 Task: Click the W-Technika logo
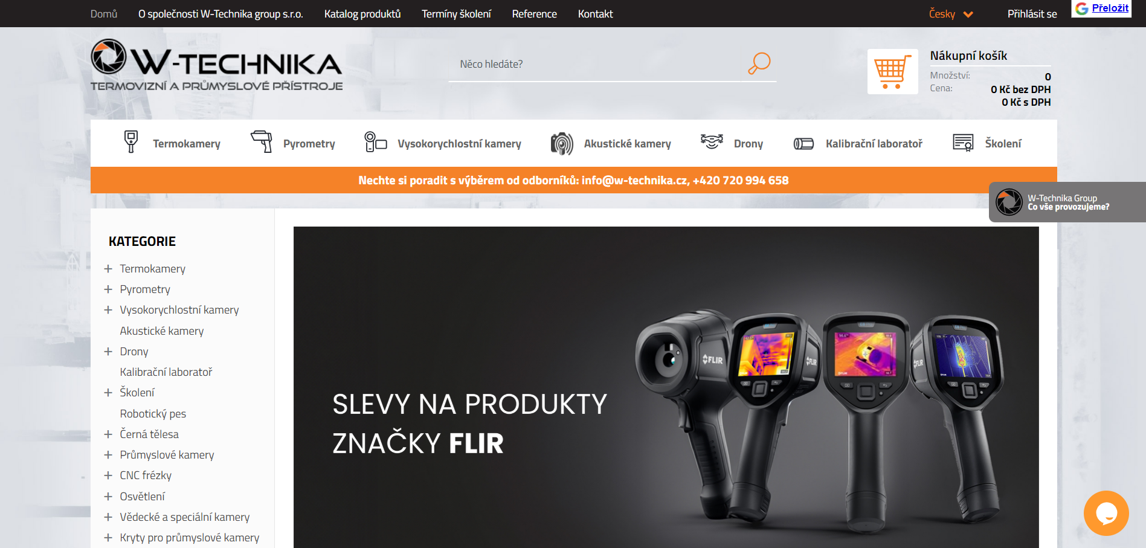[216, 65]
